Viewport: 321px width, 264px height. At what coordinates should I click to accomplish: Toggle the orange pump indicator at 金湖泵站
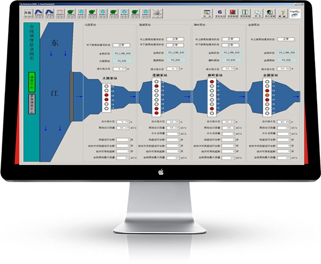[267, 95]
